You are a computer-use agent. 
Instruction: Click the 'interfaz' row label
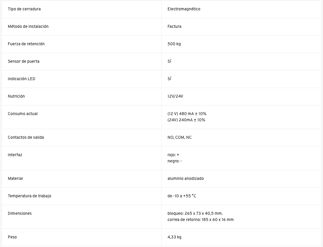15,155
